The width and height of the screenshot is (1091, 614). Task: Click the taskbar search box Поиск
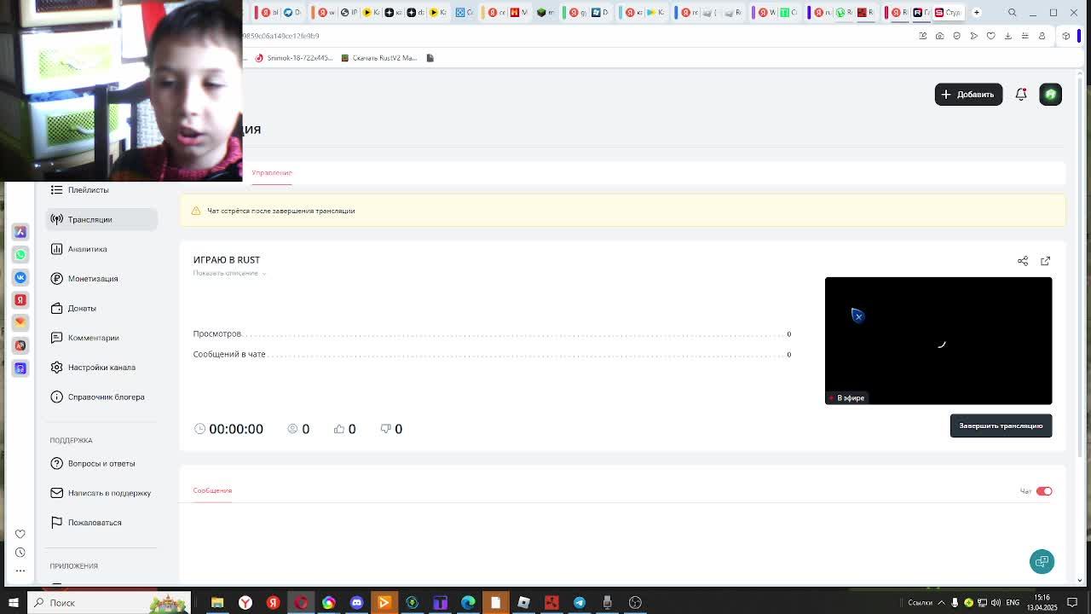click(x=109, y=603)
